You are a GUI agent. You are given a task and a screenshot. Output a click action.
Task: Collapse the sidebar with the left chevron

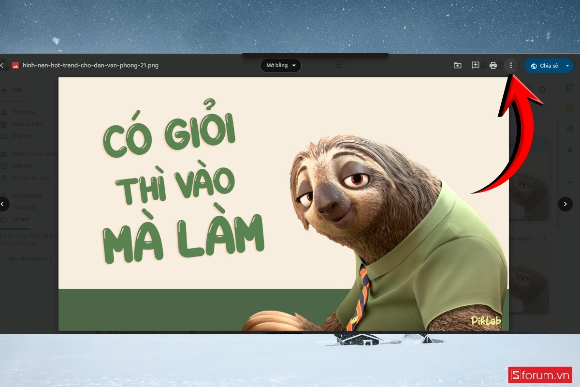coord(3,204)
